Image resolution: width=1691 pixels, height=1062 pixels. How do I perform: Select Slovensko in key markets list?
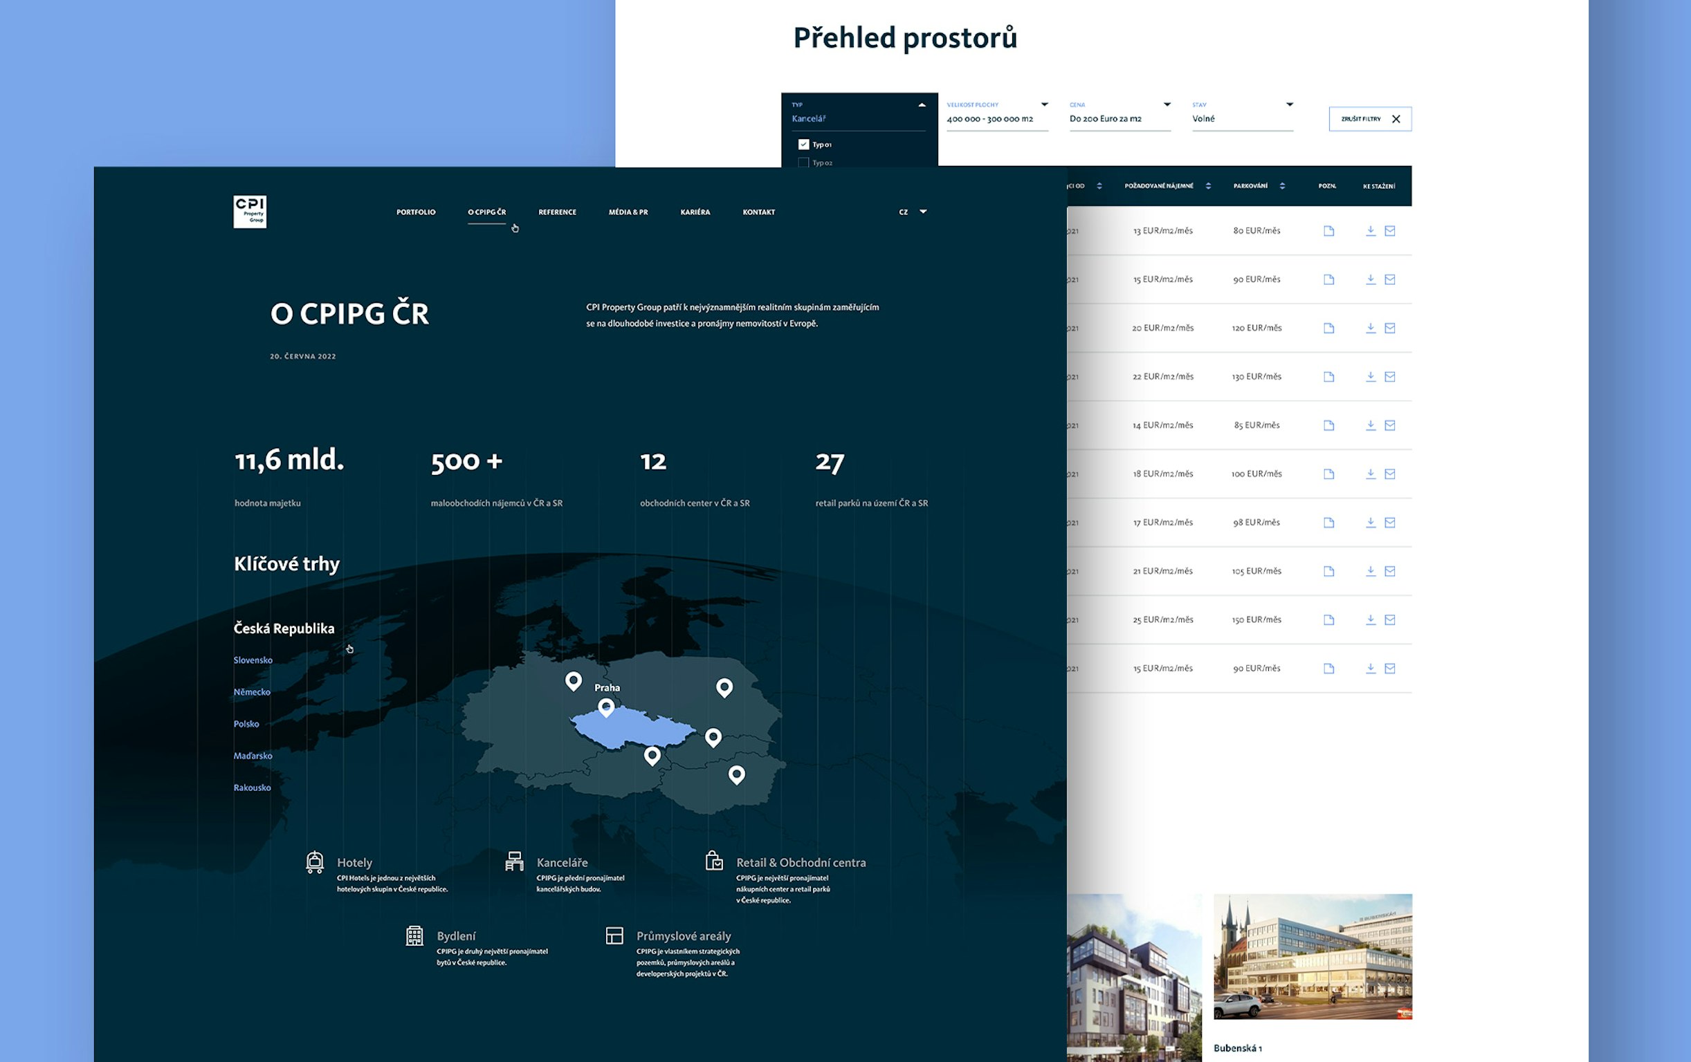pyautogui.click(x=253, y=660)
